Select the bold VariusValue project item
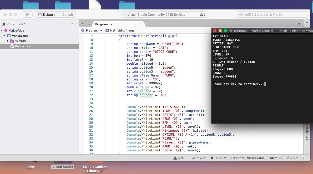The height and width of the screenshot is (174, 313). coord(20,36)
